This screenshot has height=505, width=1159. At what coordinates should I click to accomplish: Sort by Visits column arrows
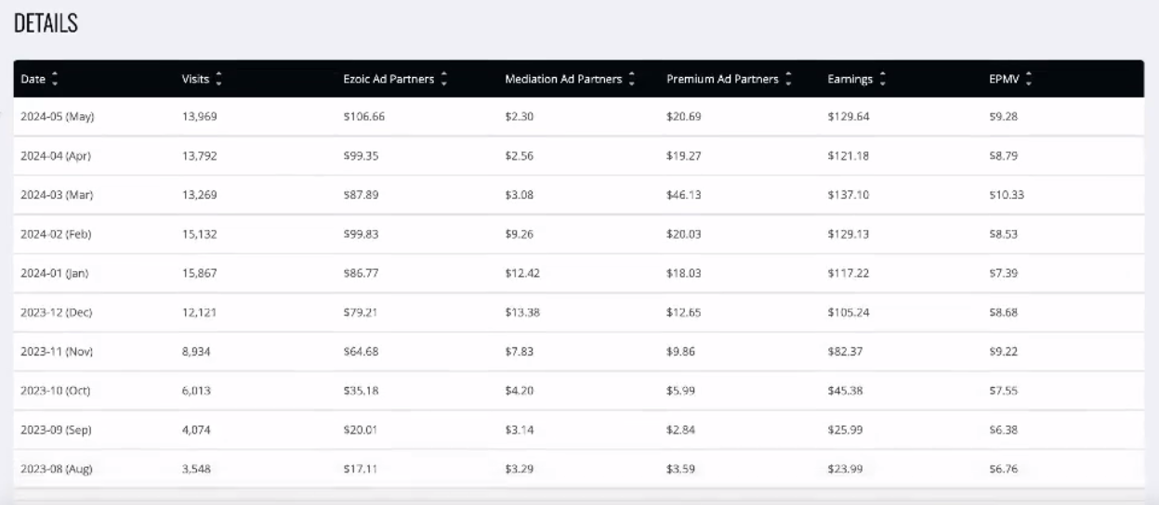tap(218, 80)
